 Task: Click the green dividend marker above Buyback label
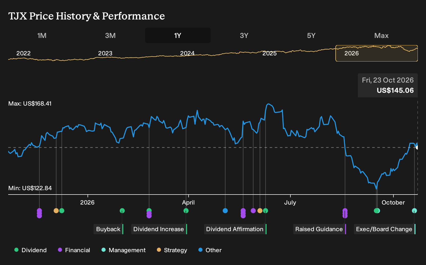pyautogui.click(x=122, y=211)
